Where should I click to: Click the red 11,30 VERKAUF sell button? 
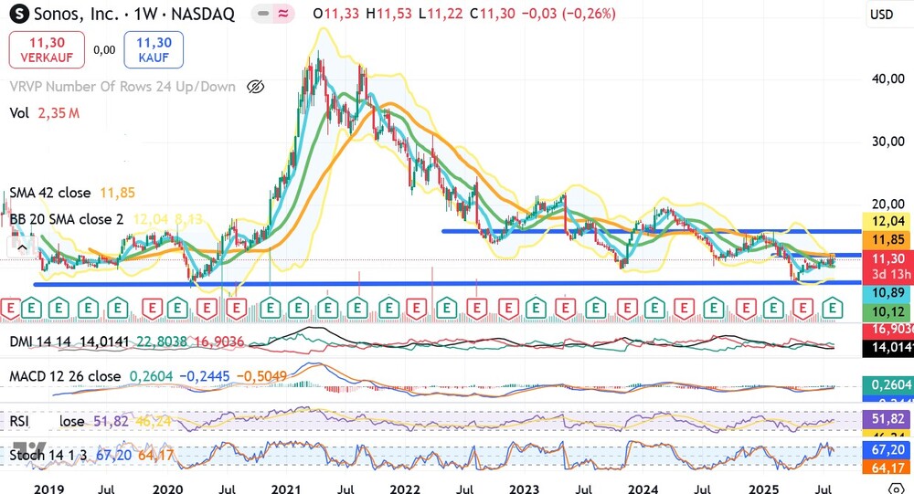point(47,49)
